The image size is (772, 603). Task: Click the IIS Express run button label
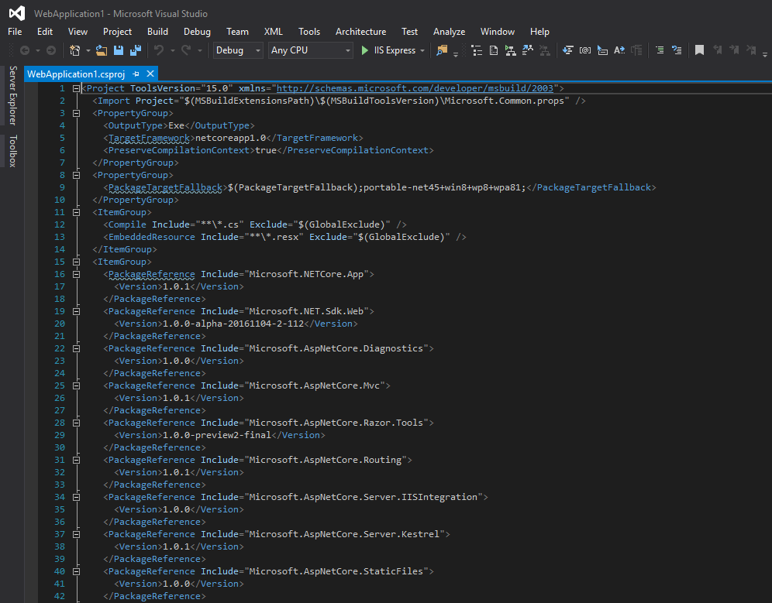click(395, 50)
